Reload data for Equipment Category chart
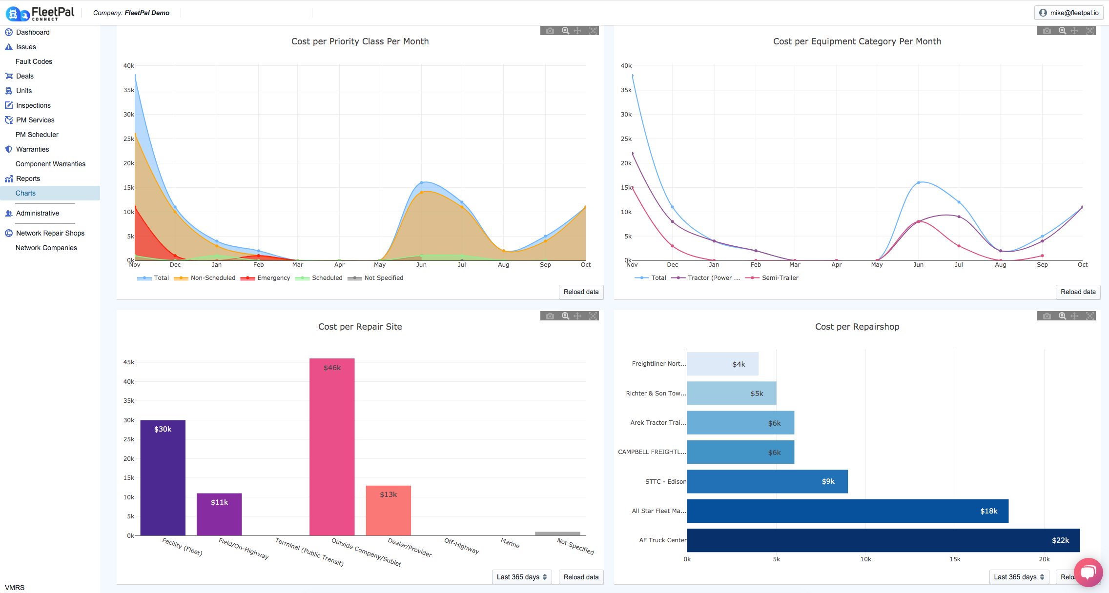This screenshot has width=1109, height=593. click(1078, 292)
